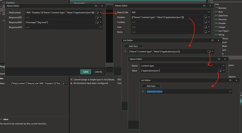This screenshot has width=242, height=133.
Task: Click the ResponseXXX null field
Action: (62, 27)
